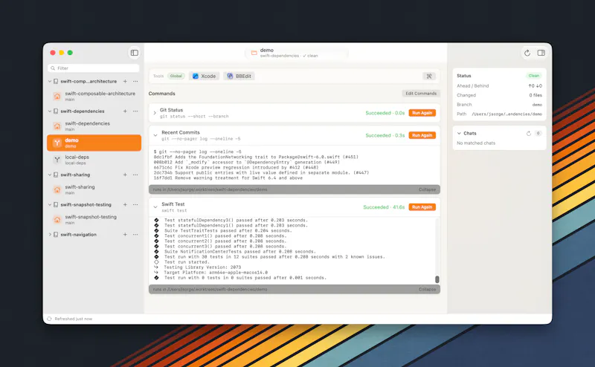Image resolution: width=595 pixels, height=367 pixels.
Task: Add worktree to swift-comp...architecture
Action: 125,81
